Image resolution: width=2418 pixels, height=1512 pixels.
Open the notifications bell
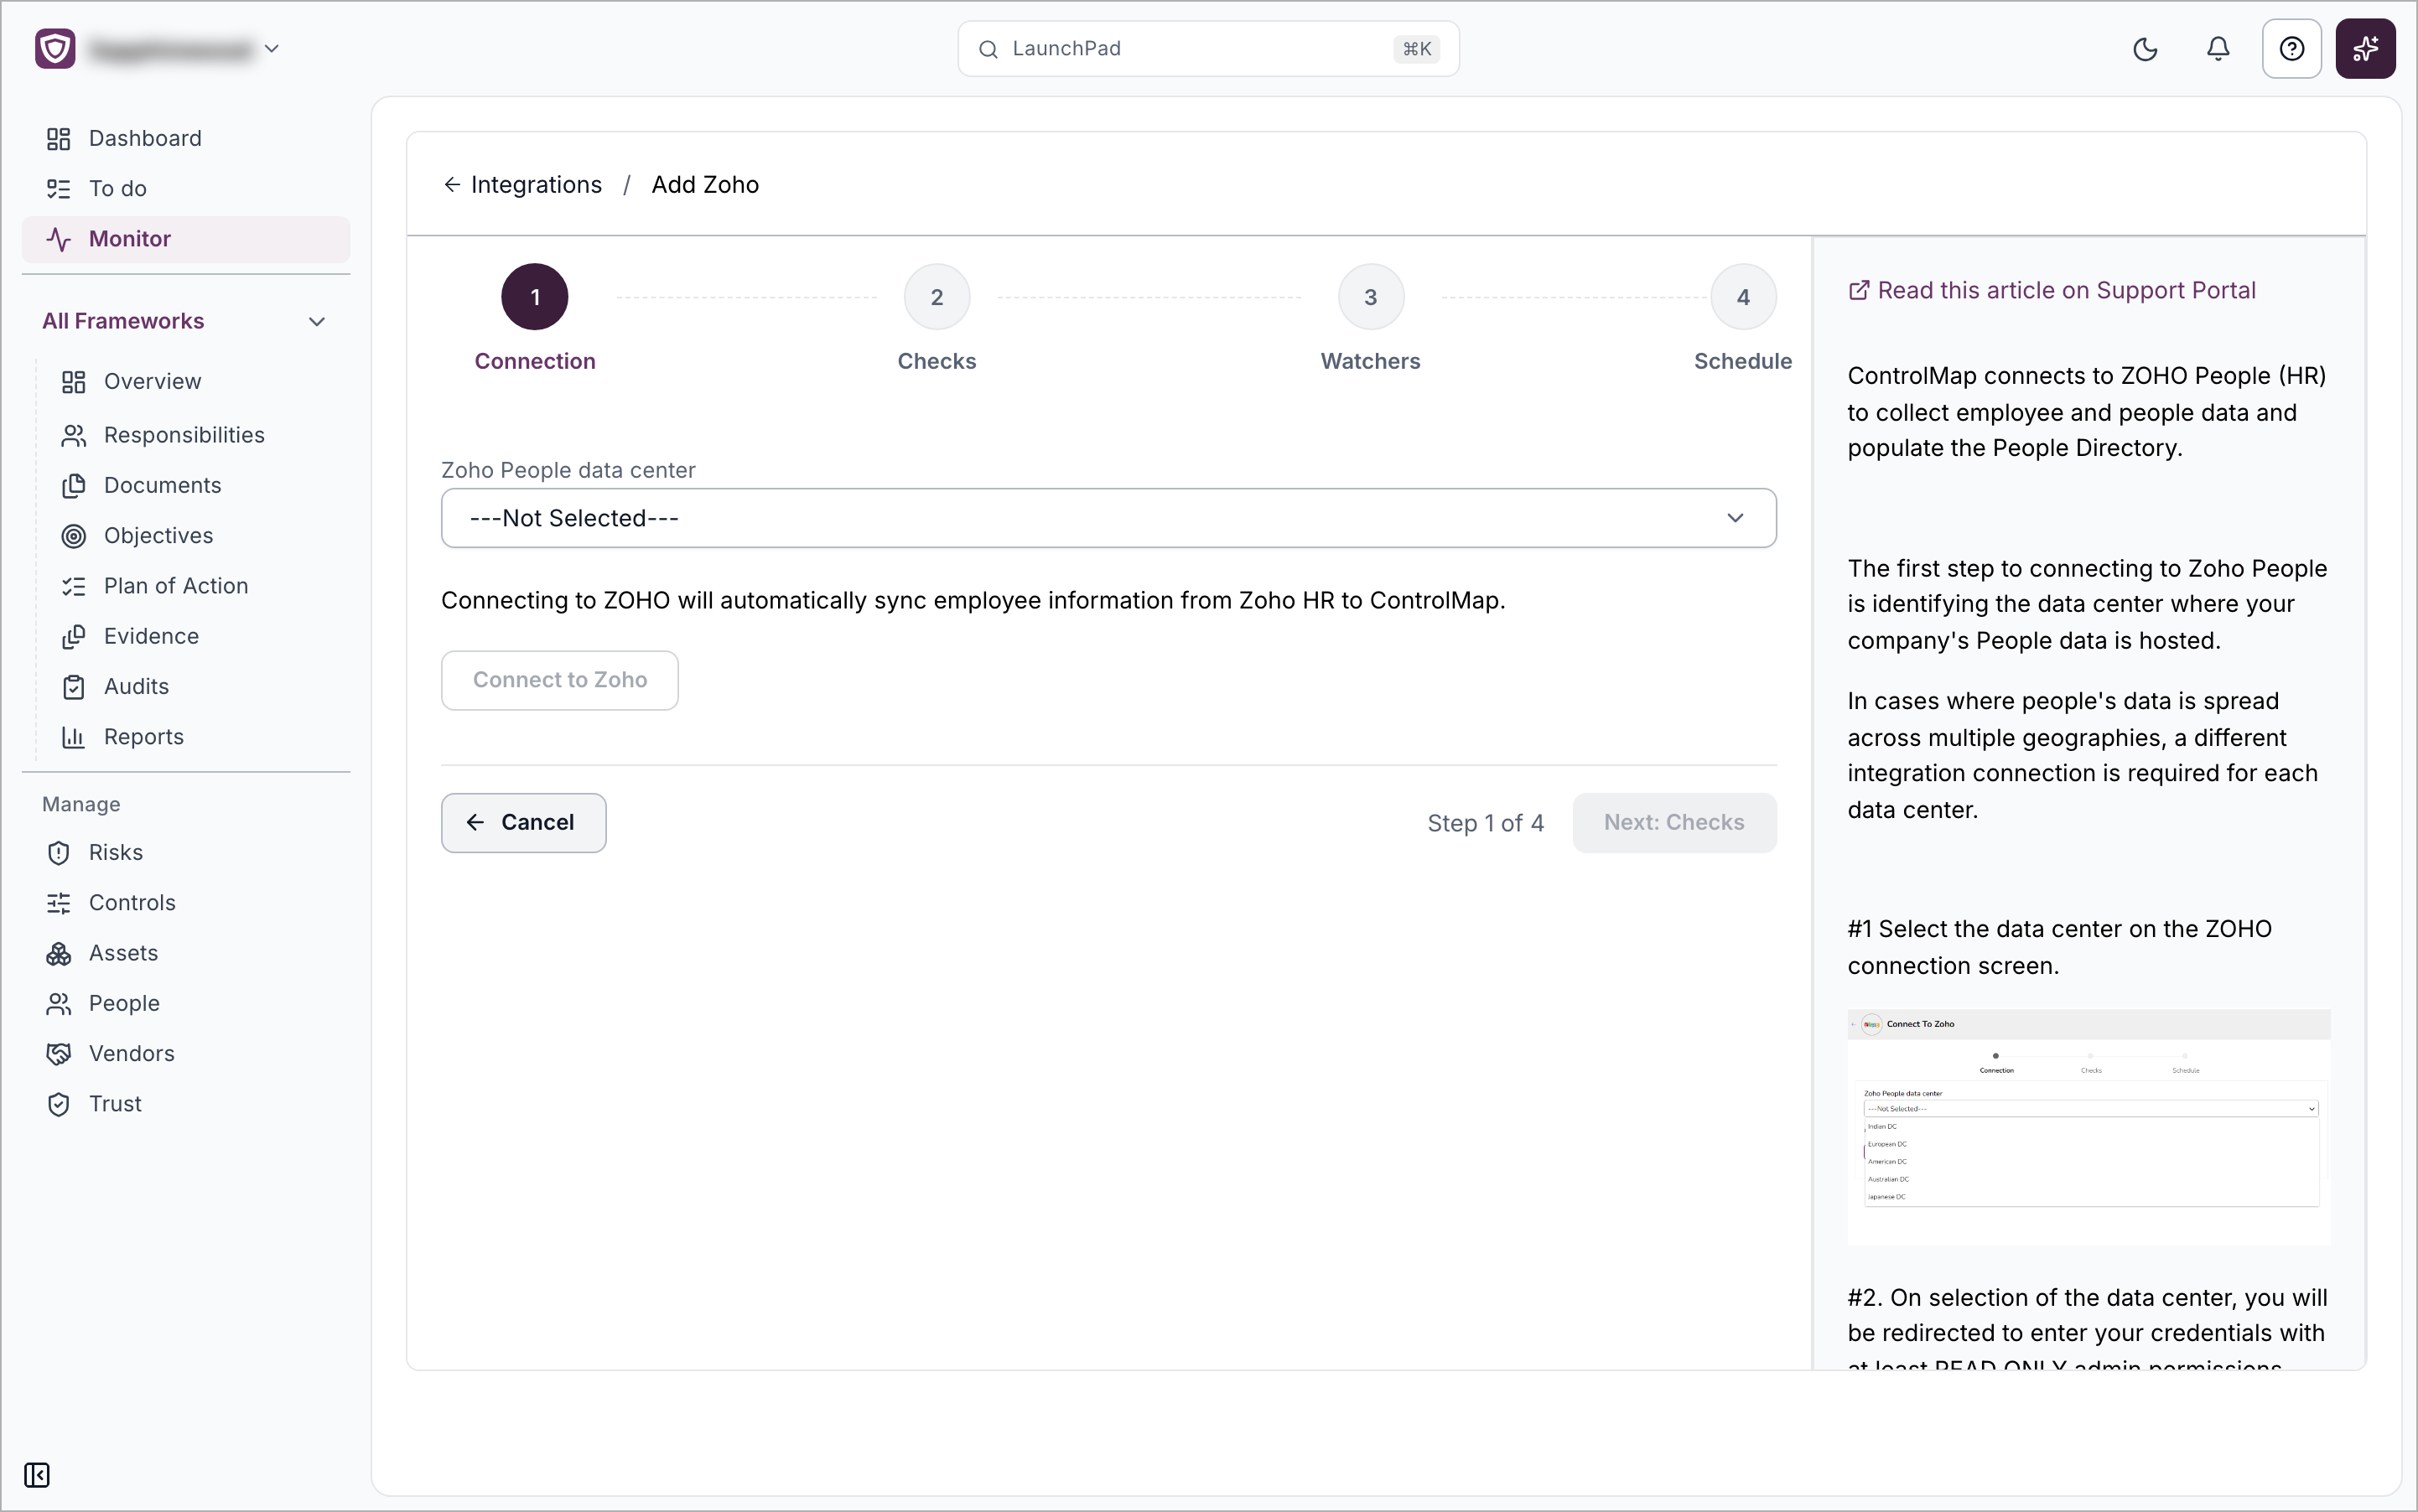point(2218,49)
